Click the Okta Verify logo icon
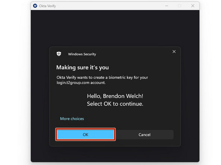221x165 pixels. (35, 6)
